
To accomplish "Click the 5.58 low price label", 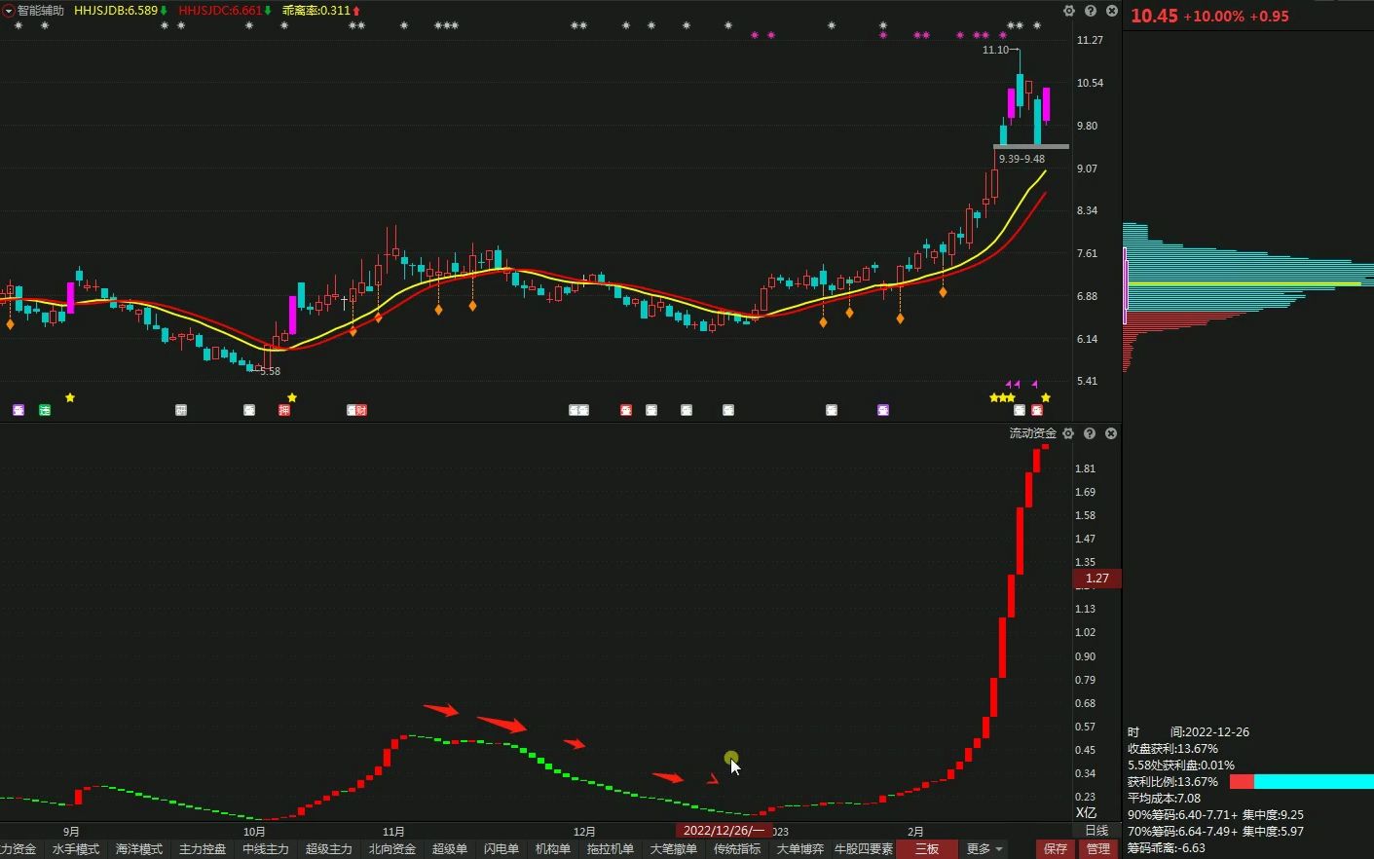I will [270, 371].
